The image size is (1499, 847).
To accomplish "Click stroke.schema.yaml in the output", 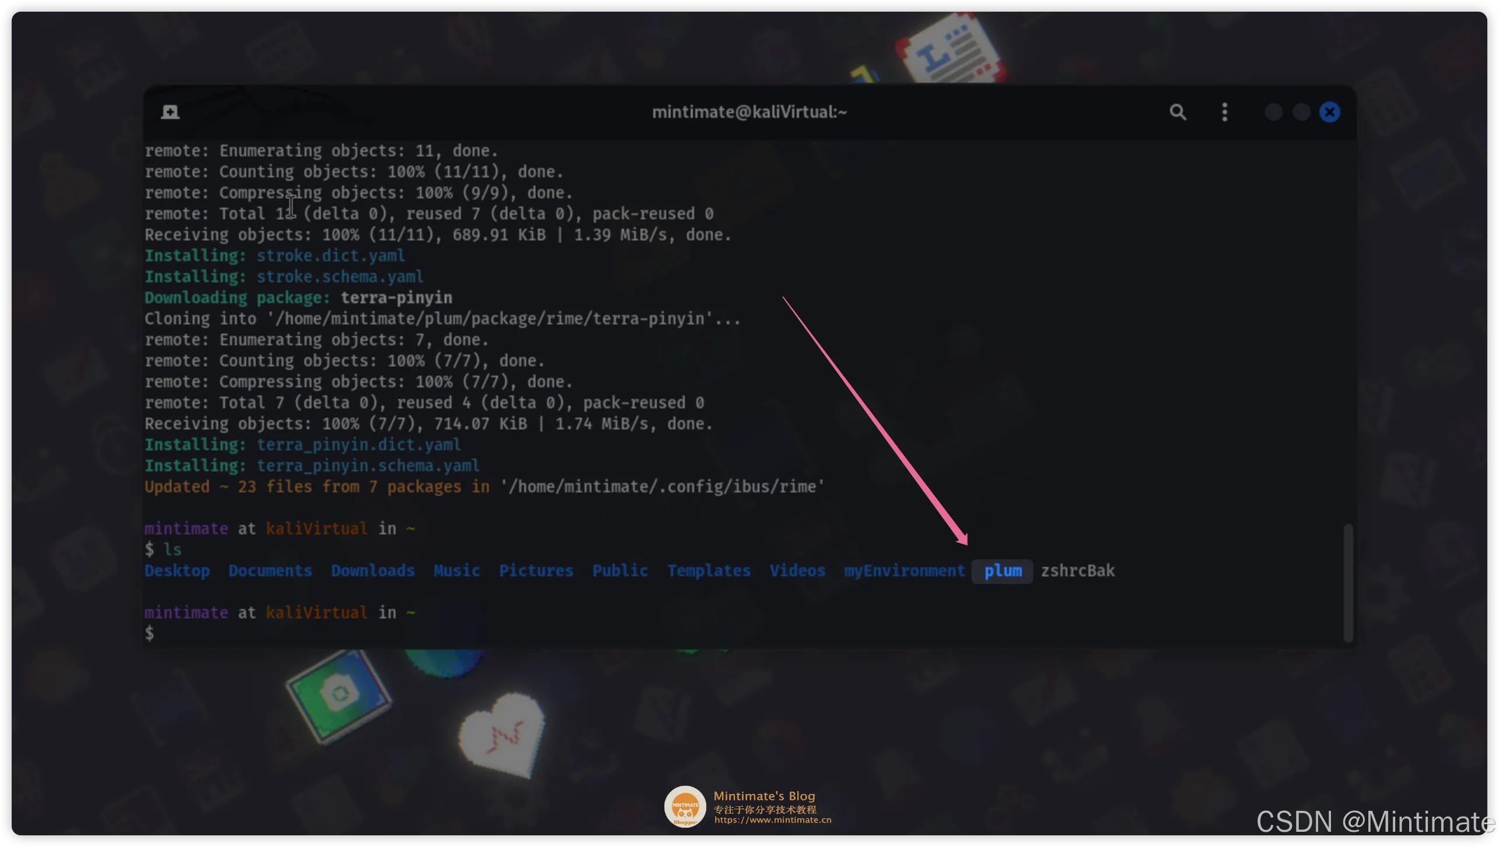I will 340,276.
